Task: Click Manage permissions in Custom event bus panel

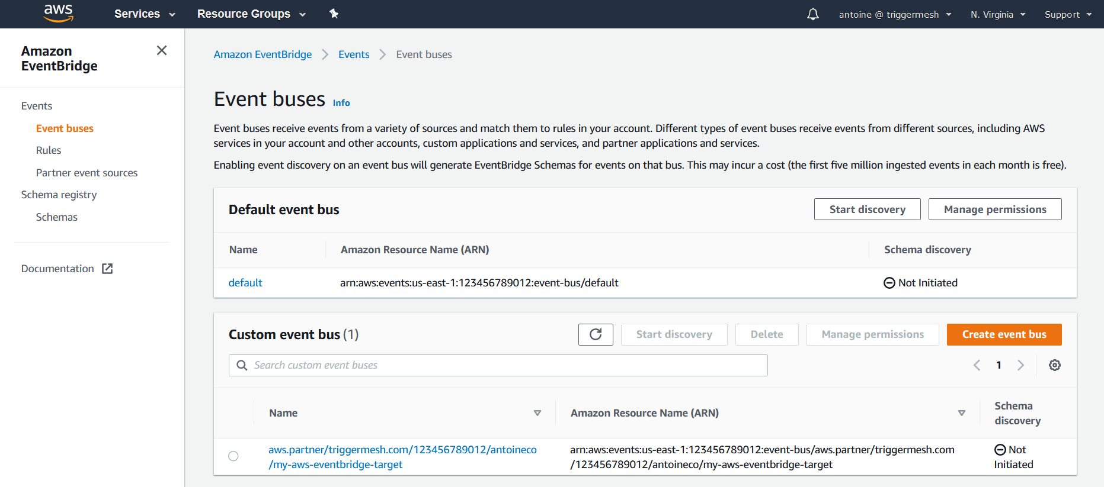Action: (x=872, y=334)
